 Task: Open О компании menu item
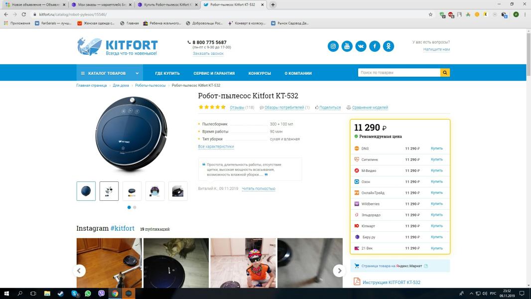pos(298,73)
